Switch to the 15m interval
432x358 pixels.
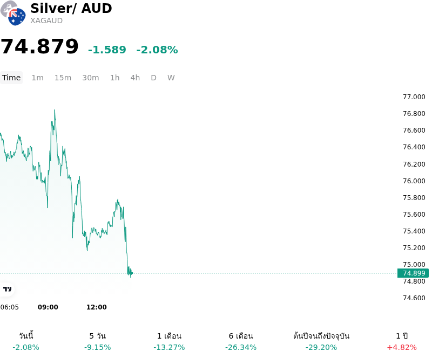point(63,78)
